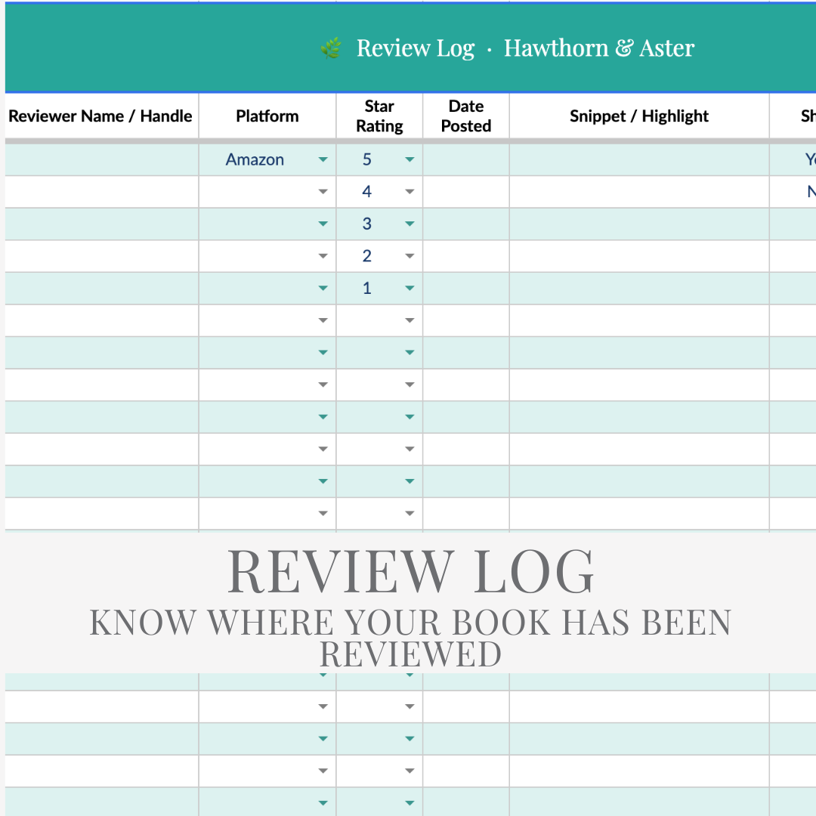Viewport: 816px width, 816px height.
Task: Click Date Posted cell in the 3-star row
Action: (x=465, y=224)
